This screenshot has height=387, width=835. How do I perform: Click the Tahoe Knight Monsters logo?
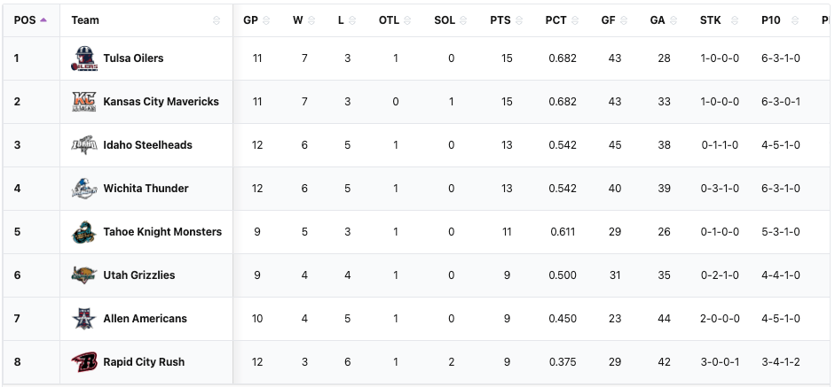pyautogui.click(x=84, y=232)
